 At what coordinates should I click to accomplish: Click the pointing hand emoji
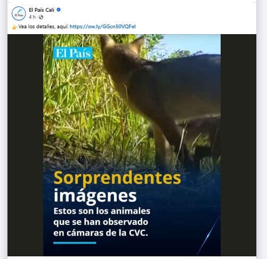coord(14,27)
